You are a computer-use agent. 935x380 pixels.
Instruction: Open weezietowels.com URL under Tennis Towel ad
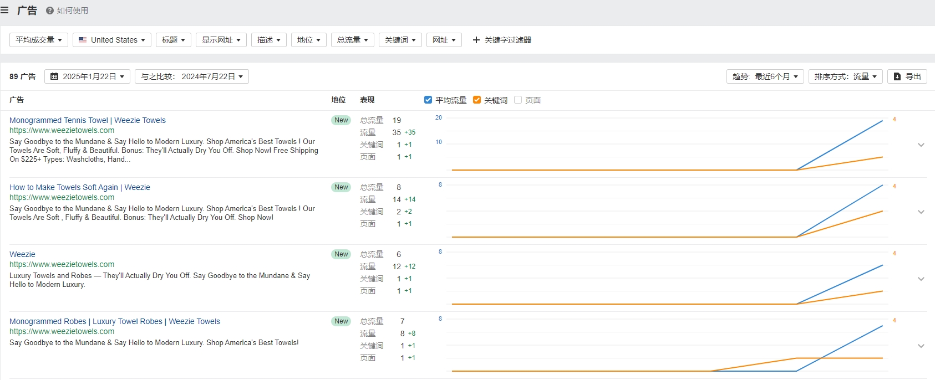(62, 130)
